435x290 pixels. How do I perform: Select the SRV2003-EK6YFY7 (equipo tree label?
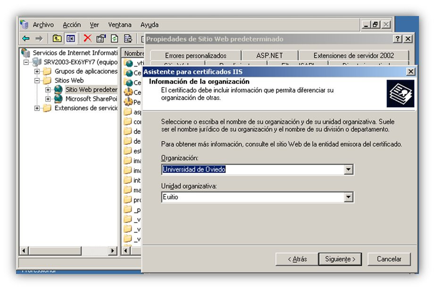(x=81, y=62)
